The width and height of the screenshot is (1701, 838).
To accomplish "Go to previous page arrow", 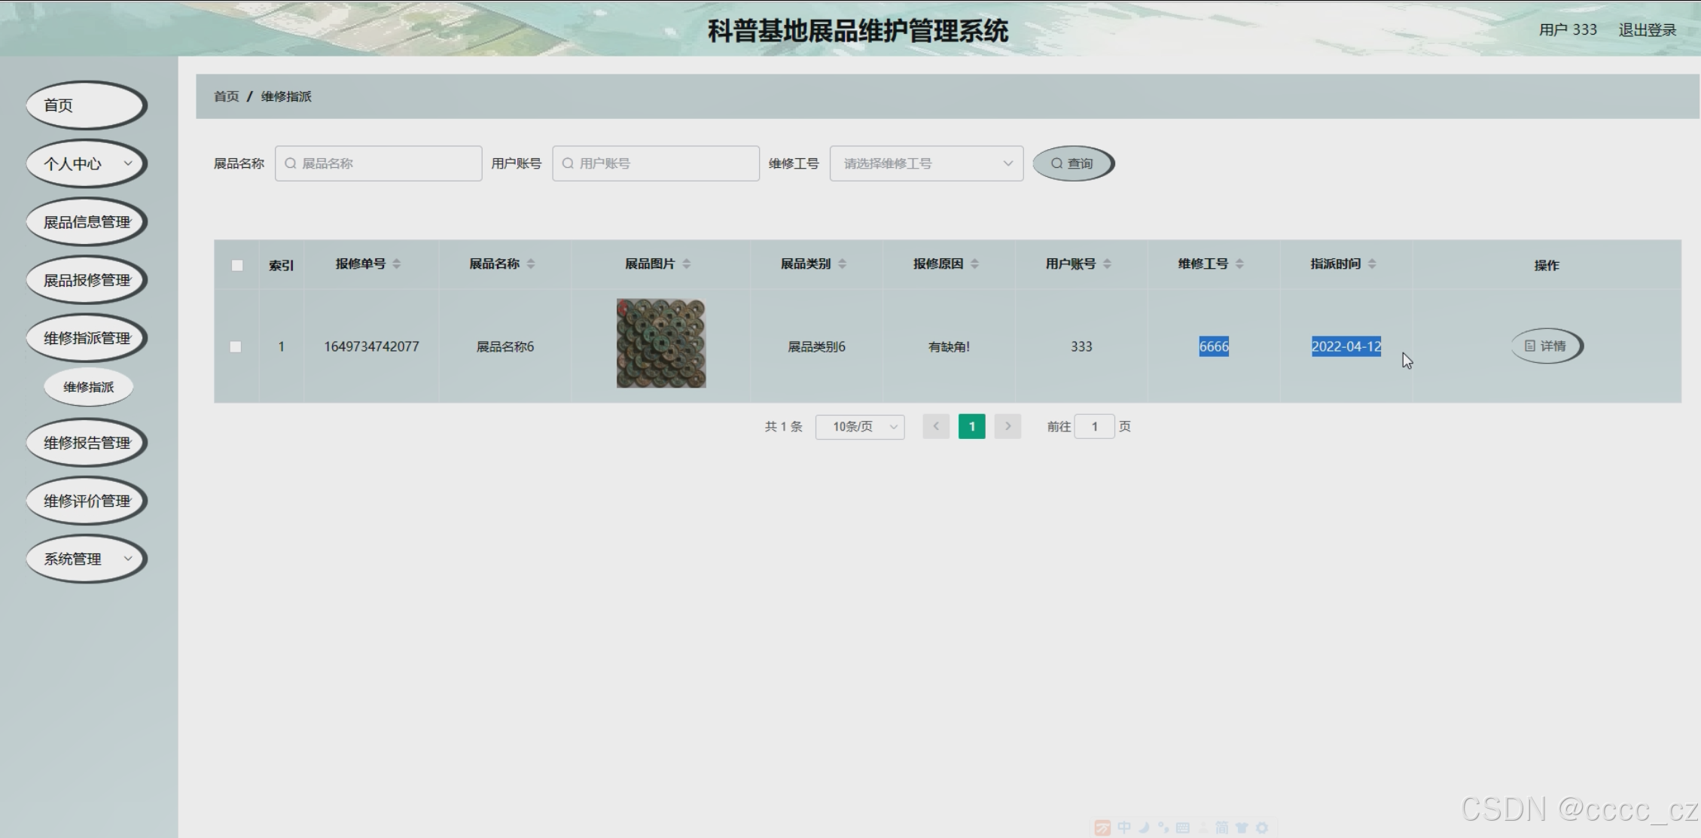I will pos(936,426).
